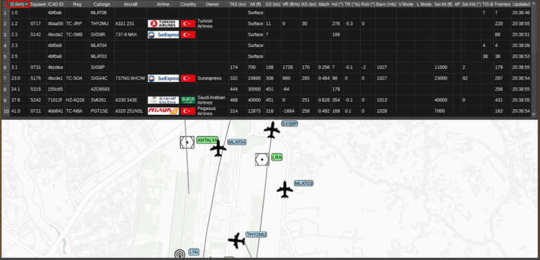Click the Pegasus airline logo
Image resolution: width=540 pixels, height=260 pixels.
163,111
